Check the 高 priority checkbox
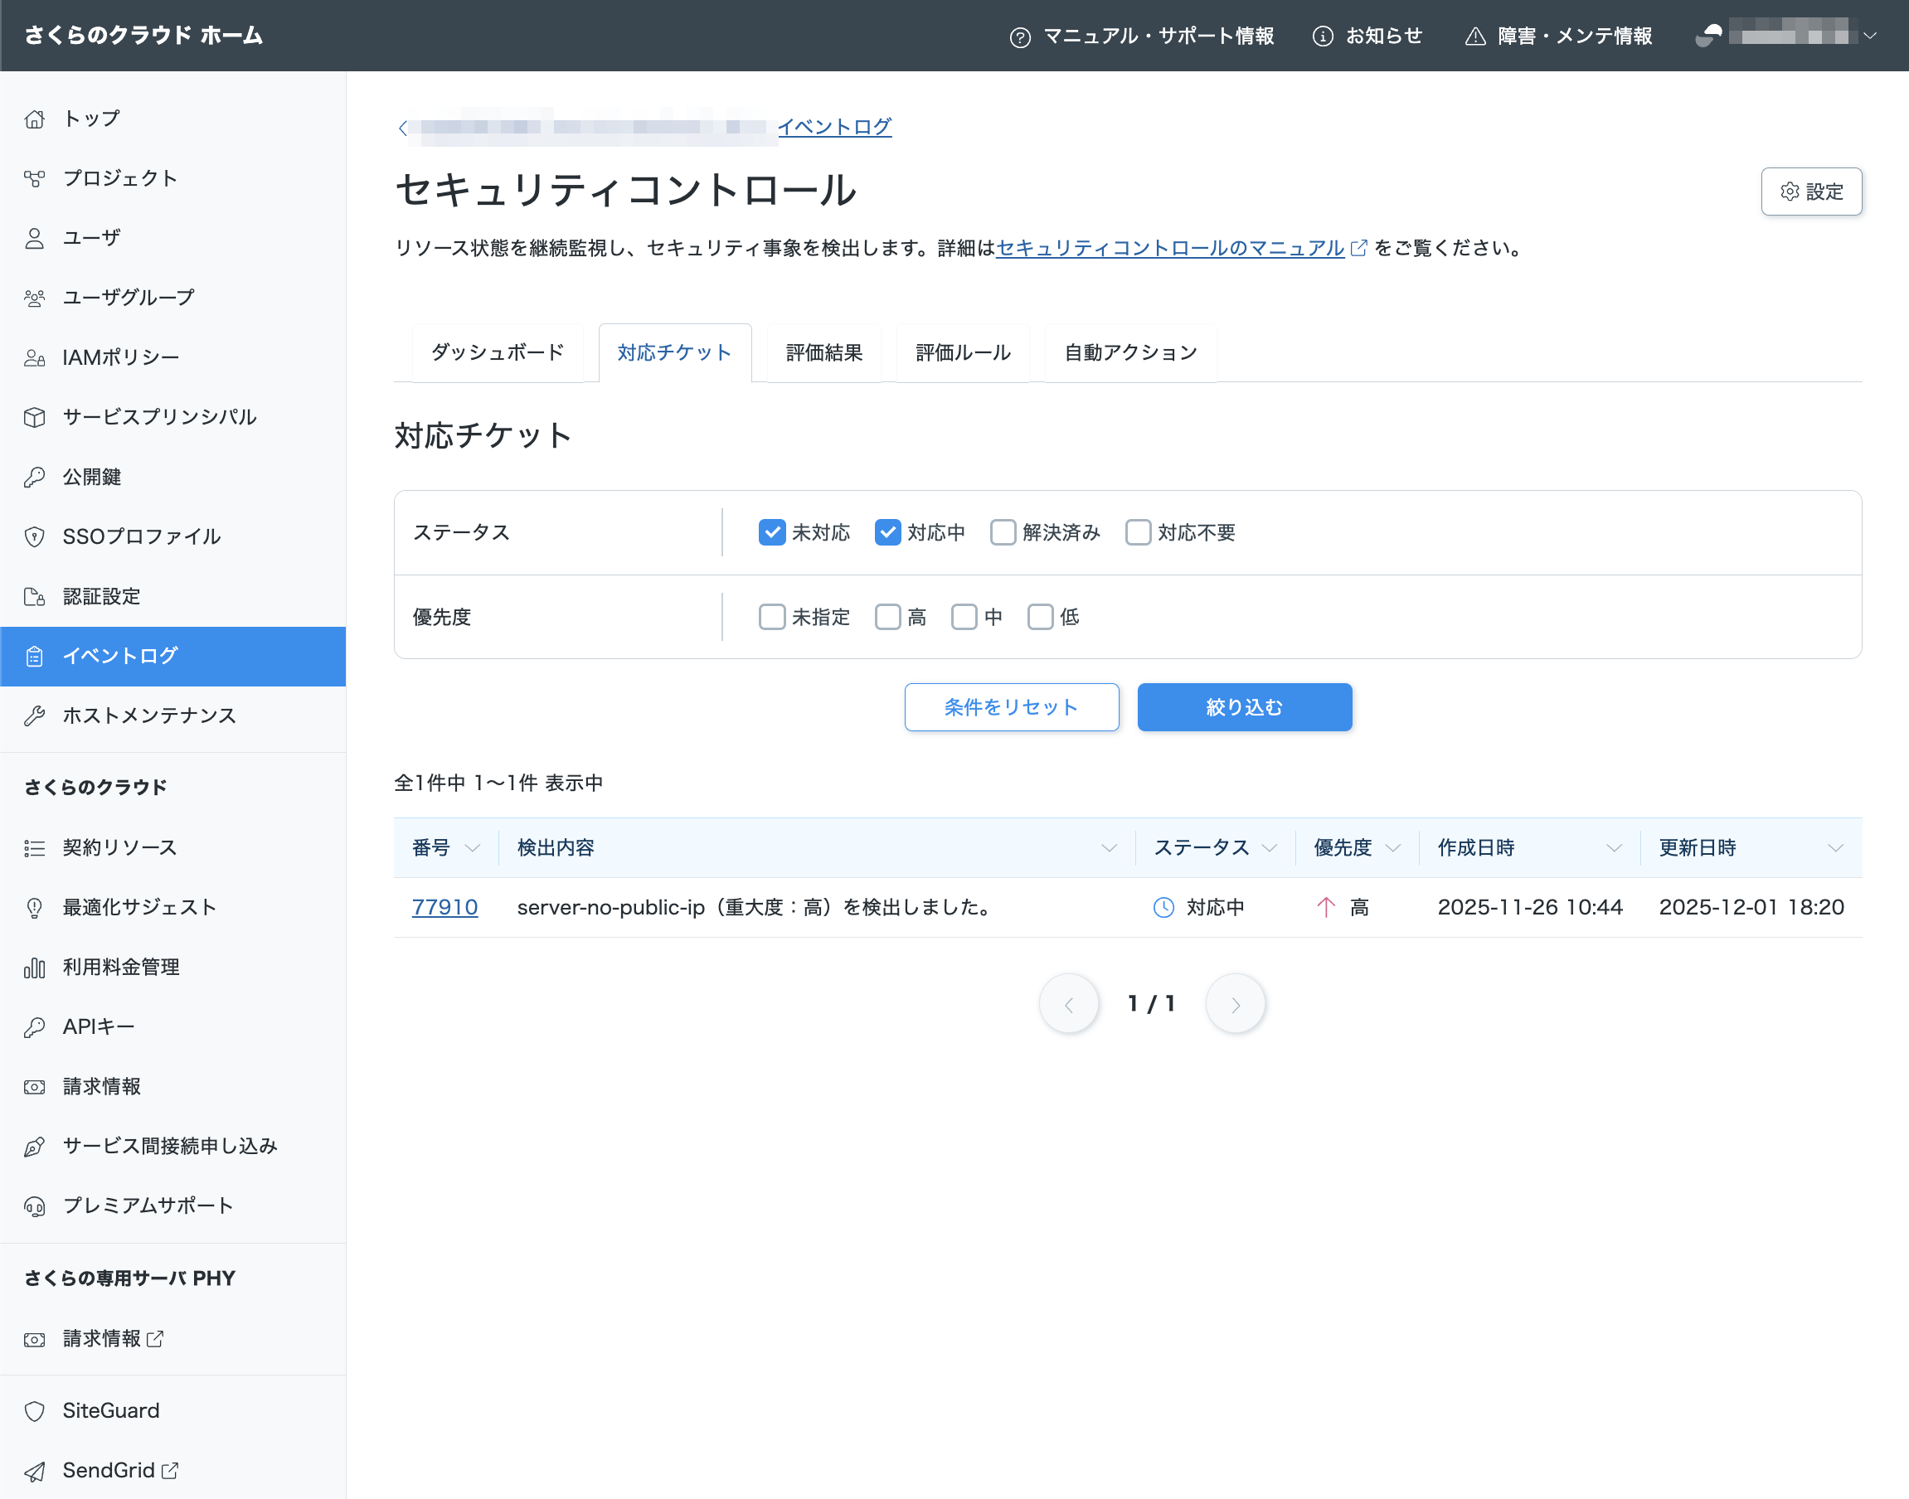 point(887,617)
